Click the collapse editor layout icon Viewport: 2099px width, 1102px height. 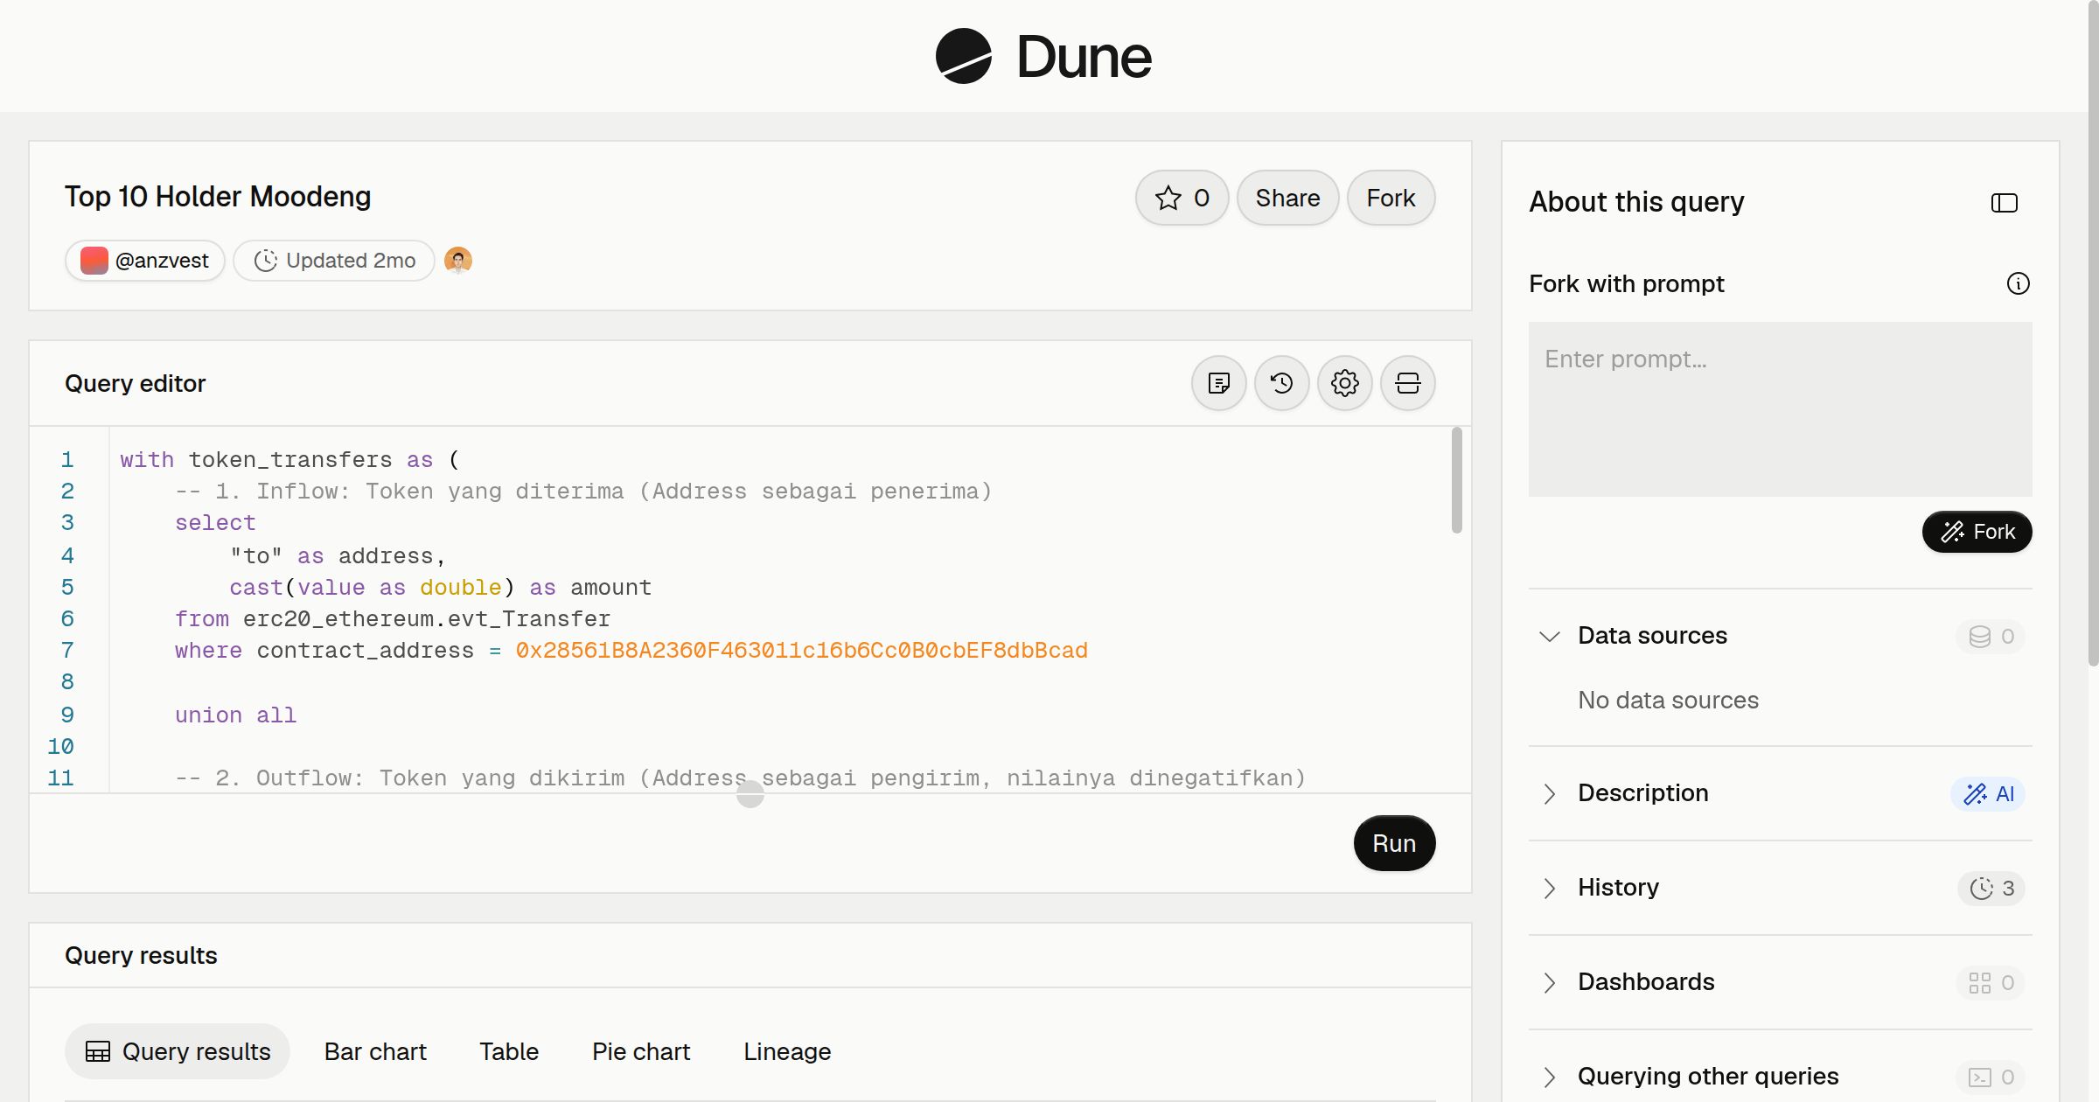(x=1407, y=383)
